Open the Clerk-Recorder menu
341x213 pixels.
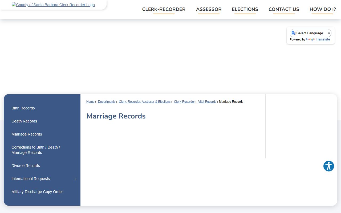click(164, 9)
